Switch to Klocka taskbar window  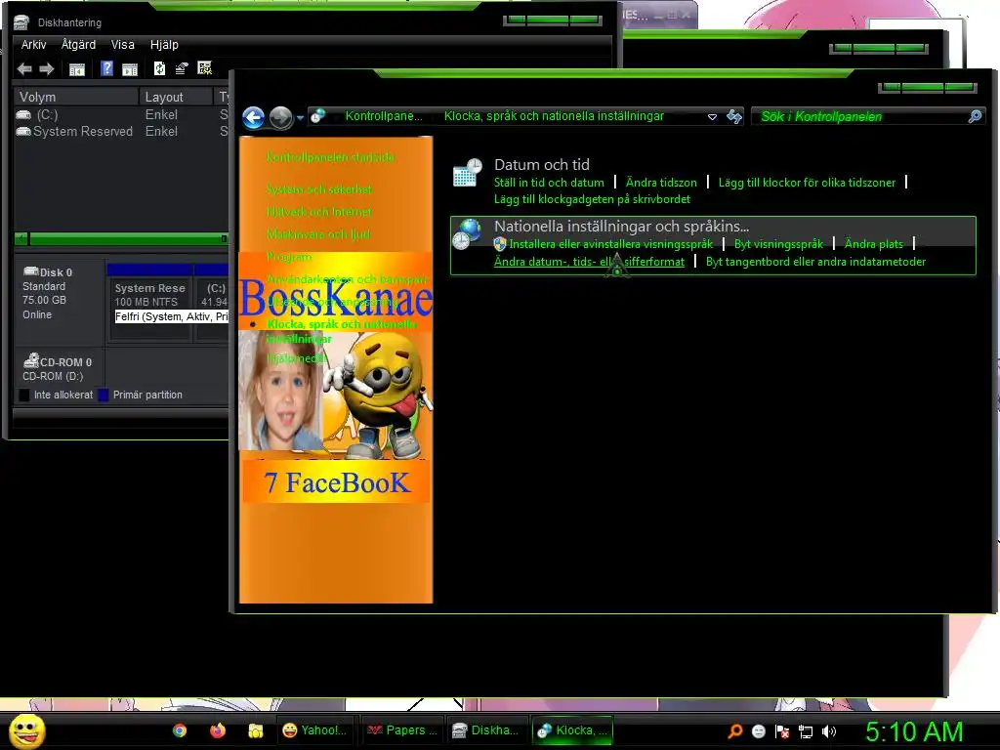(571, 730)
